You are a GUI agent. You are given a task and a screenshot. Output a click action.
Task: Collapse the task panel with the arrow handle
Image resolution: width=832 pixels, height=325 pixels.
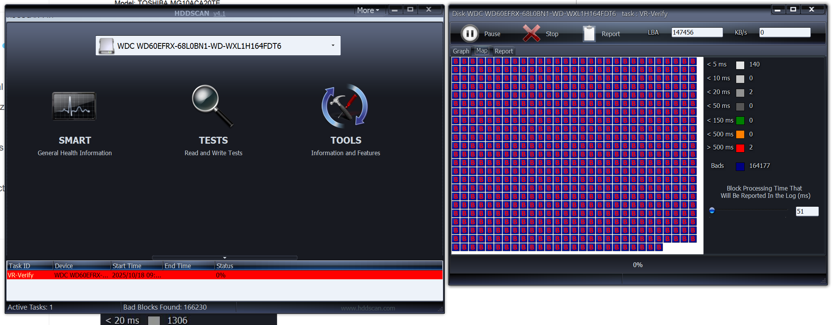pos(225,258)
